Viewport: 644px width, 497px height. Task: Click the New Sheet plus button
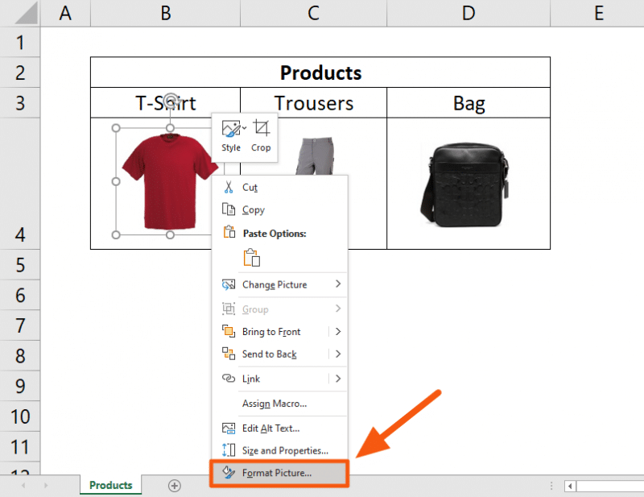pyautogui.click(x=174, y=485)
